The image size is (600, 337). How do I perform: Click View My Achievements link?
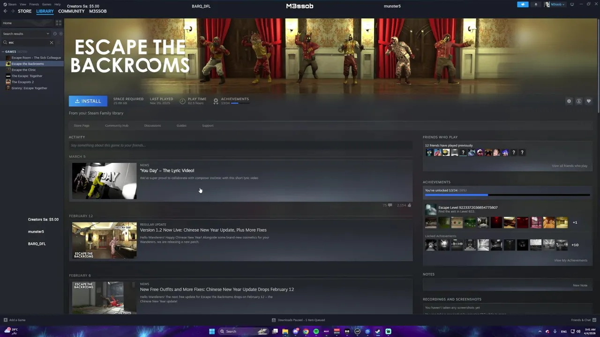pos(570,260)
